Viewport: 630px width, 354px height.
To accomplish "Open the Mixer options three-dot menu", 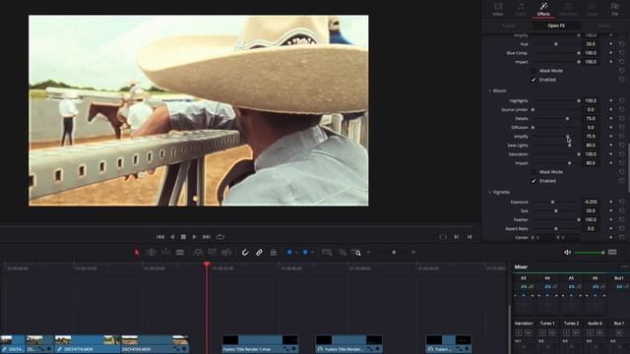I will click(624, 266).
